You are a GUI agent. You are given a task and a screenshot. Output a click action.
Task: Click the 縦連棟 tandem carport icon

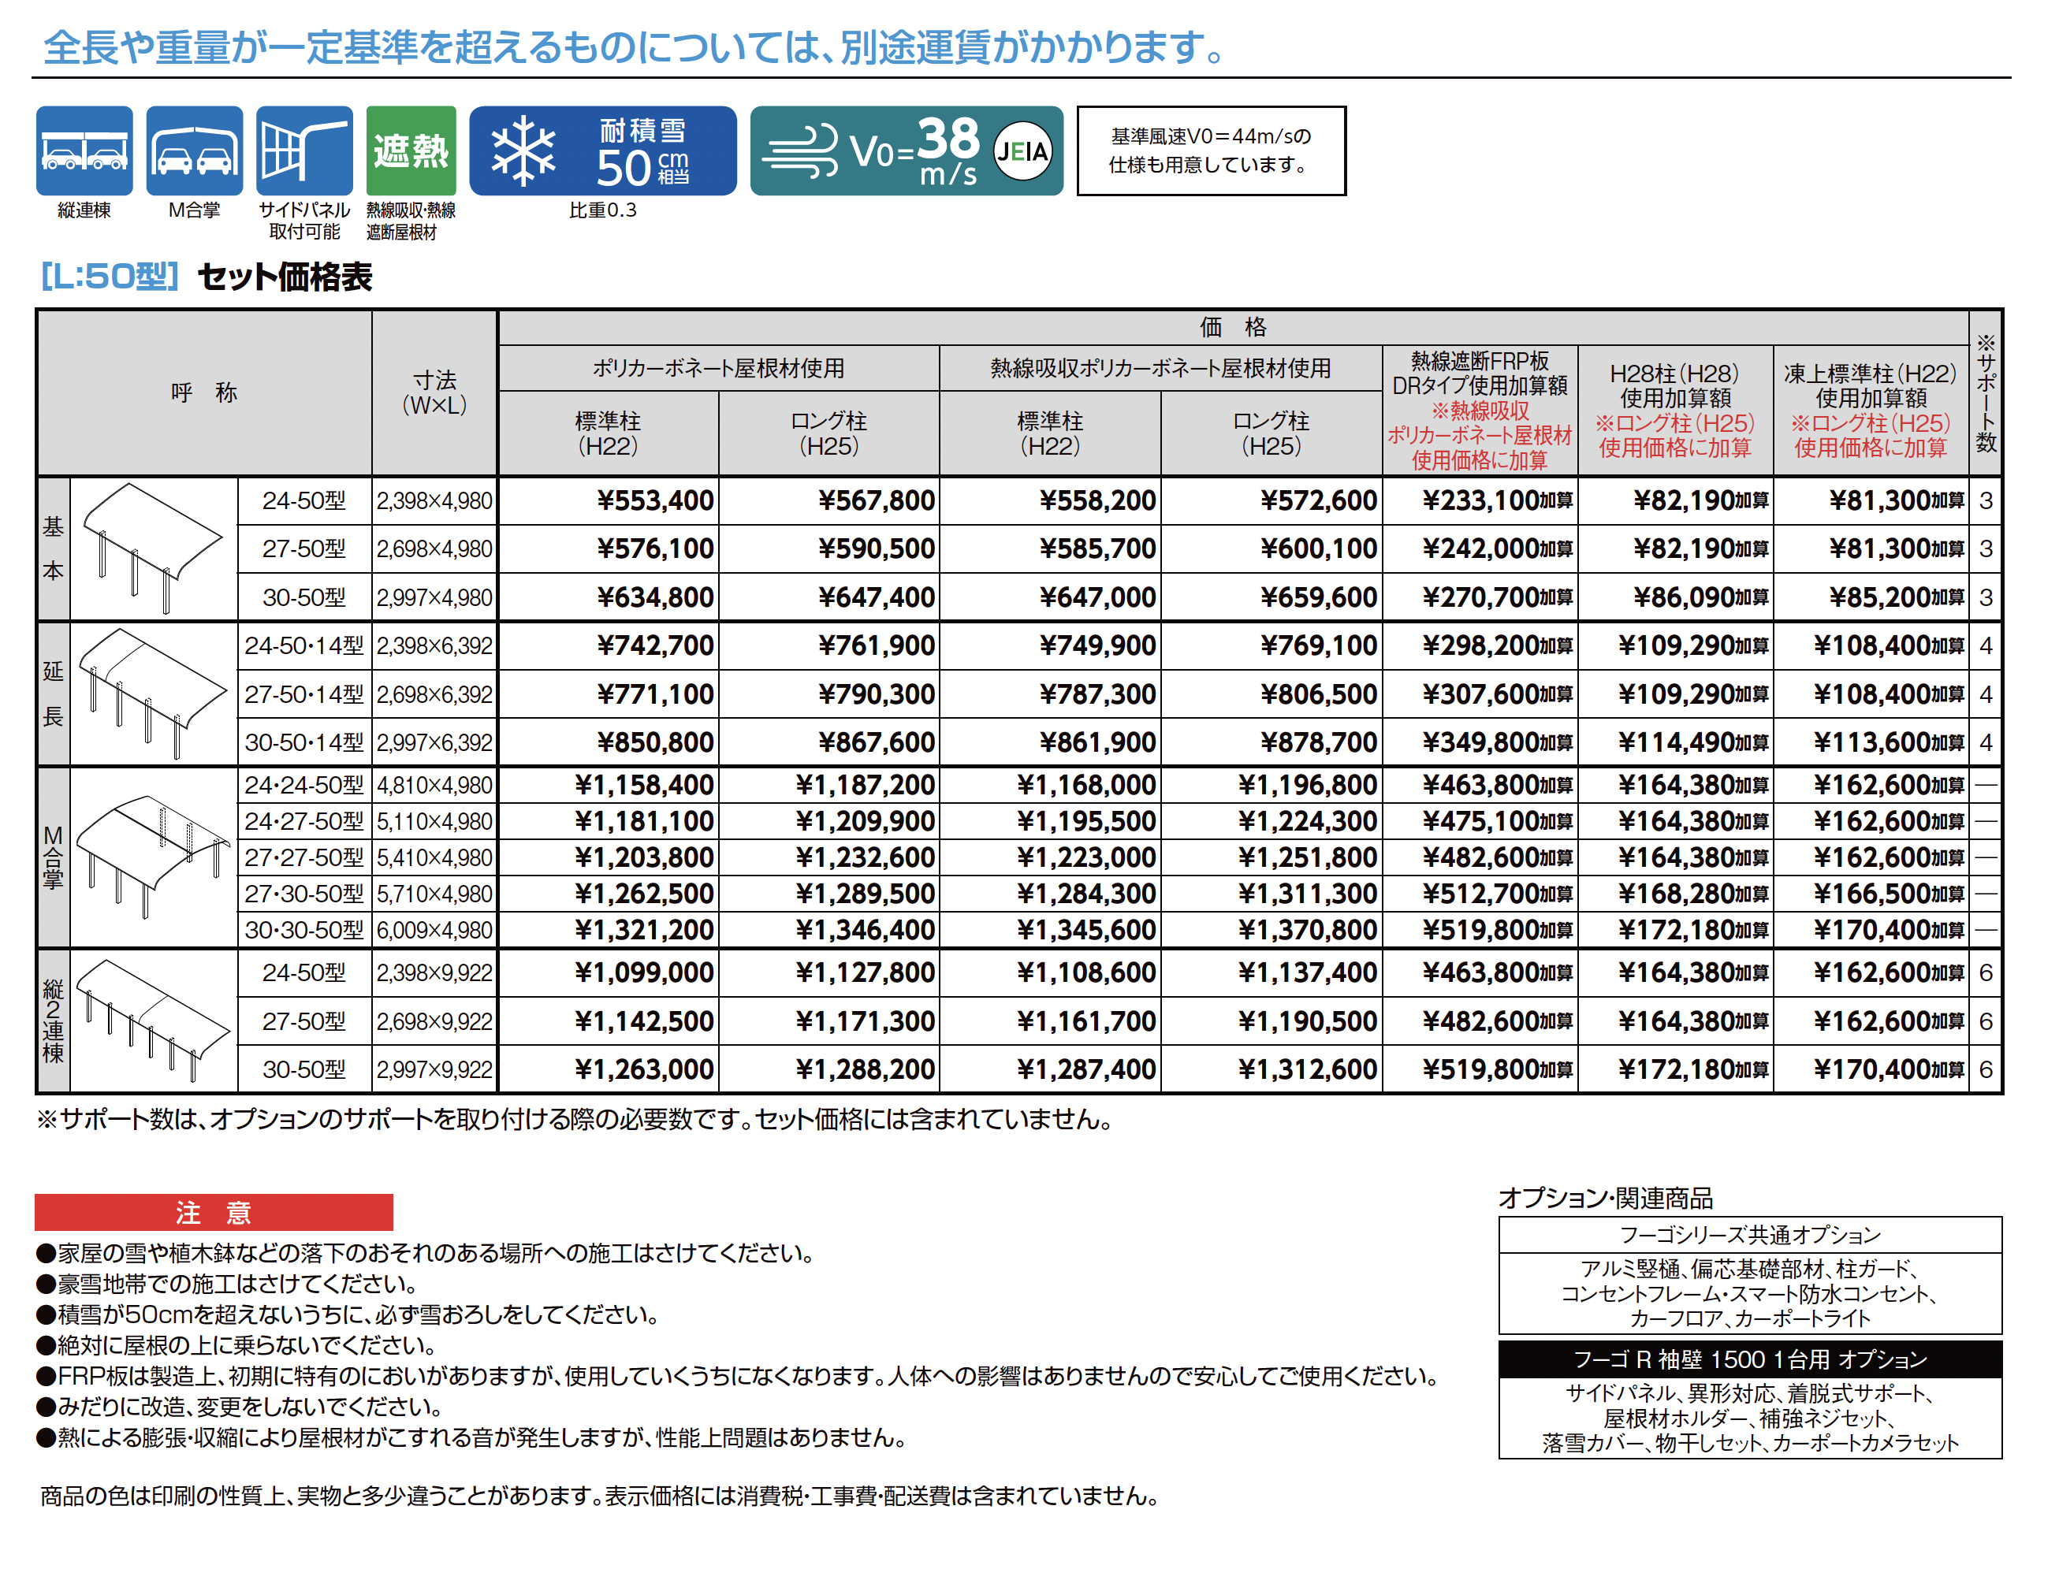(x=84, y=151)
